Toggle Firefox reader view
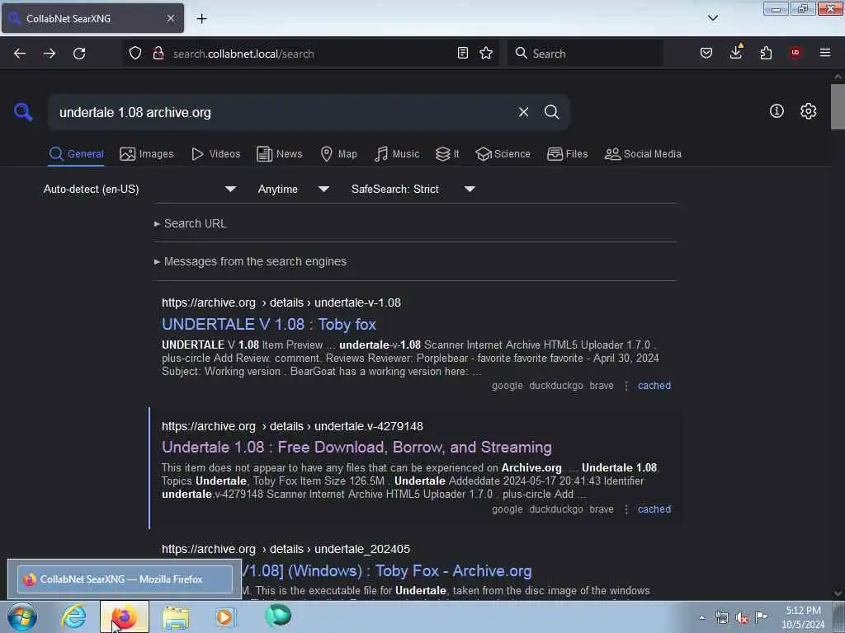845x633 pixels. (x=462, y=53)
